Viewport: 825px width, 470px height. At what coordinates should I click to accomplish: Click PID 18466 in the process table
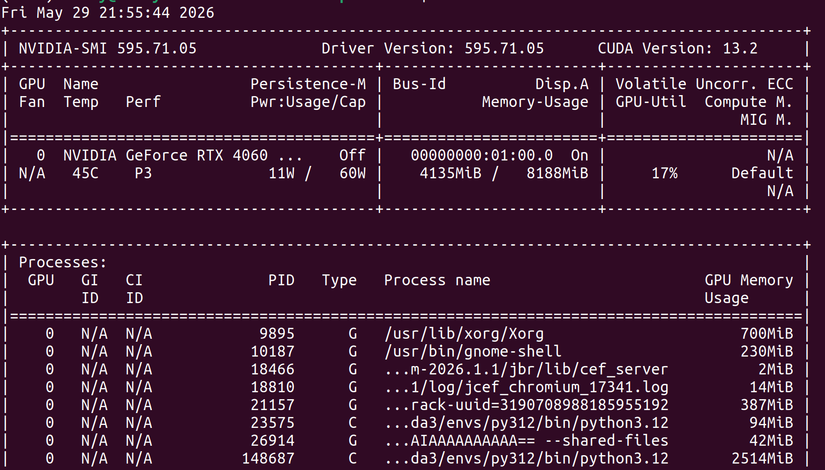coord(272,369)
